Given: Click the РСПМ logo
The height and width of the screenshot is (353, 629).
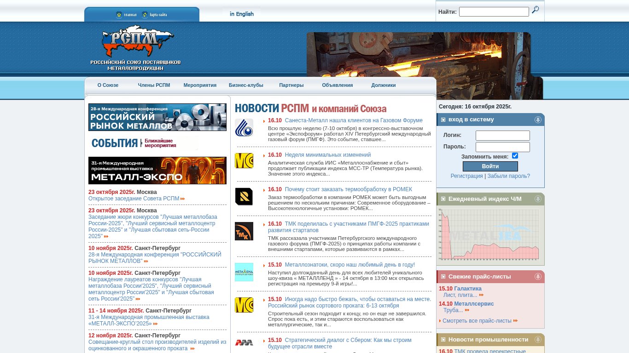Looking at the screenshot, I should point(136,48).
